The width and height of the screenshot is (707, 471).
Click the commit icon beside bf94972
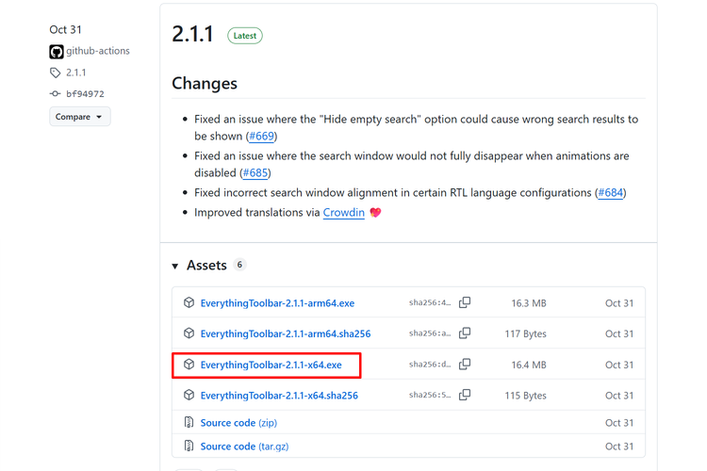56,94
